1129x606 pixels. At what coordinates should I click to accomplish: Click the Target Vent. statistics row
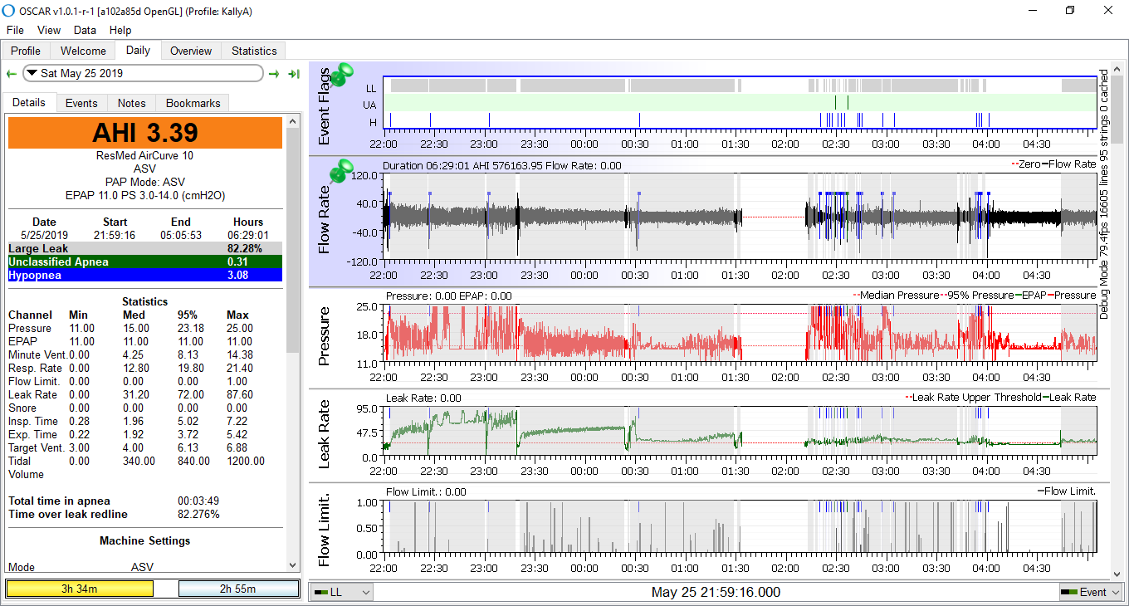coord(145,447)
